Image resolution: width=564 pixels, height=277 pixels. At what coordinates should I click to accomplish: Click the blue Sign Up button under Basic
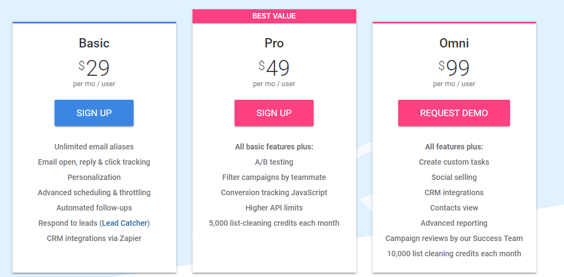pyautogui.click(x=94, y=113)
